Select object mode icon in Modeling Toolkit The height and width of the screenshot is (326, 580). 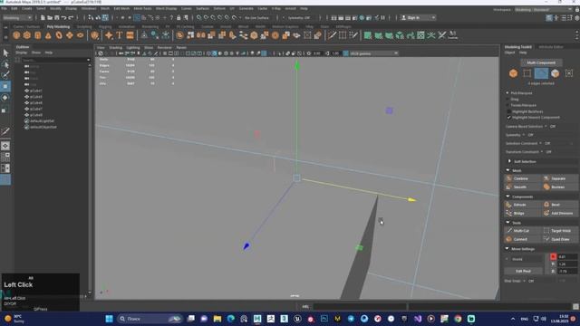(513, 73)
